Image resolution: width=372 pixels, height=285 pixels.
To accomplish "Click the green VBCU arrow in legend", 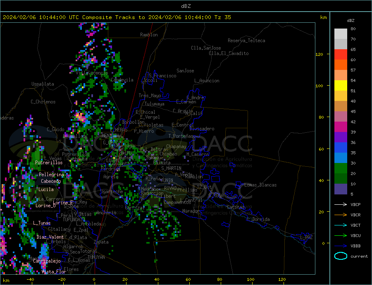I will [x=341, y=236].
